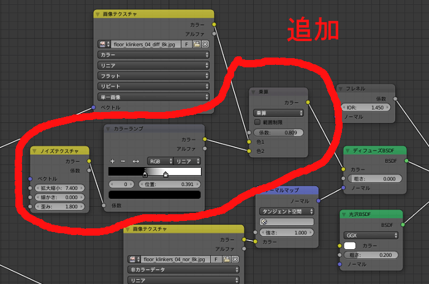
Task: Click the 係数 input socket of カラーランプ
Action: tap(104, 205)
